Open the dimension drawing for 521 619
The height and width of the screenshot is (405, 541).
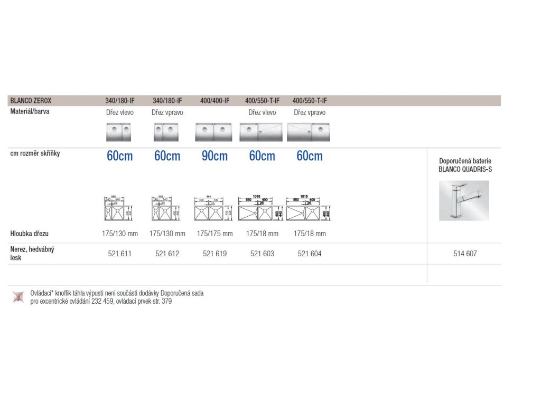click(213, 208)
